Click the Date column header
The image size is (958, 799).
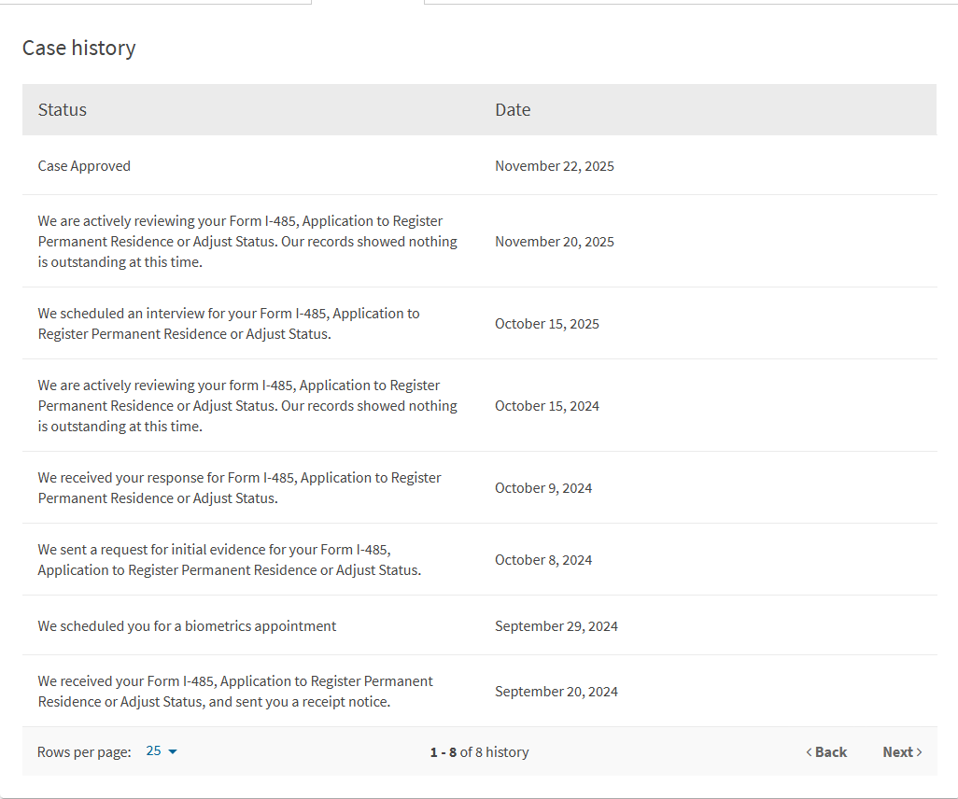513,110
